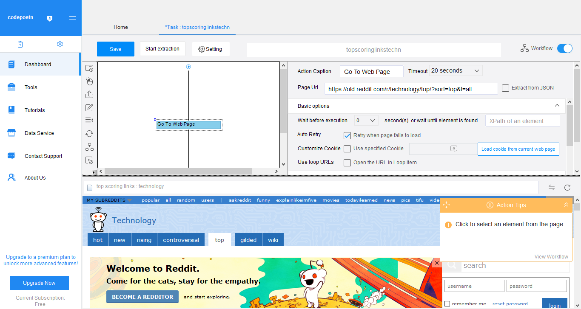
Task: Open the hot tab on Reddit
Action: click(98, 240)
